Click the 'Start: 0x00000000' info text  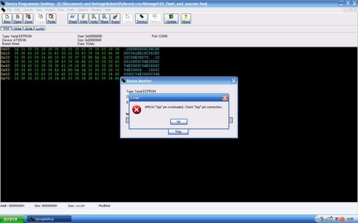pyautogui.click(x=90, y=36)
